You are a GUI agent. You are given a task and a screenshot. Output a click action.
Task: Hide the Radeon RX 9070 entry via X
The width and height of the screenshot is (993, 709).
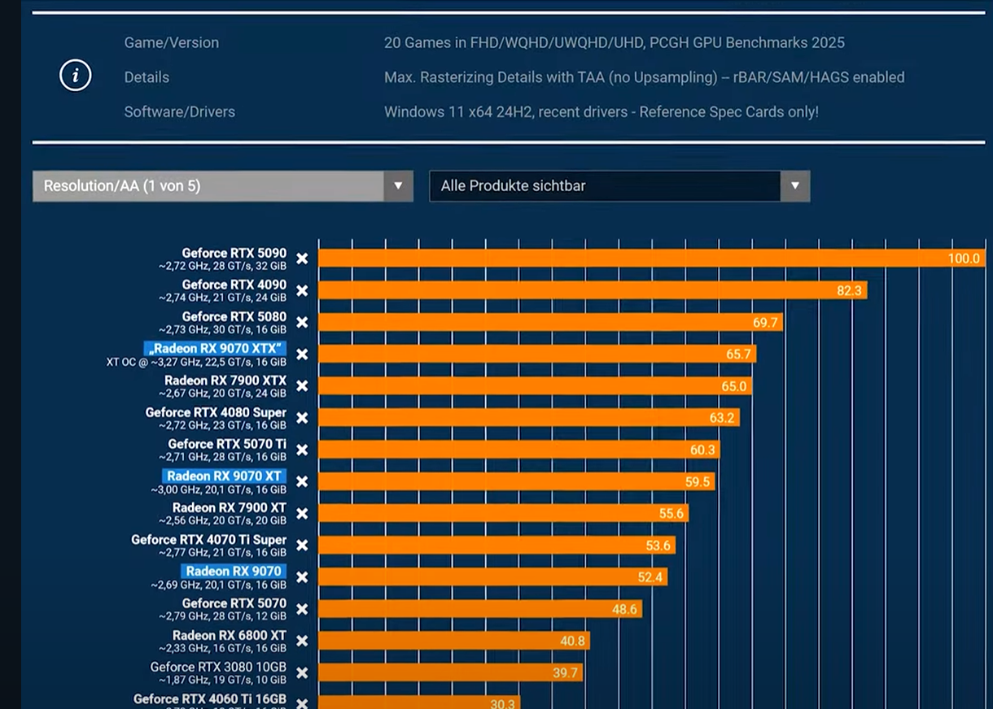coord(302,577)
